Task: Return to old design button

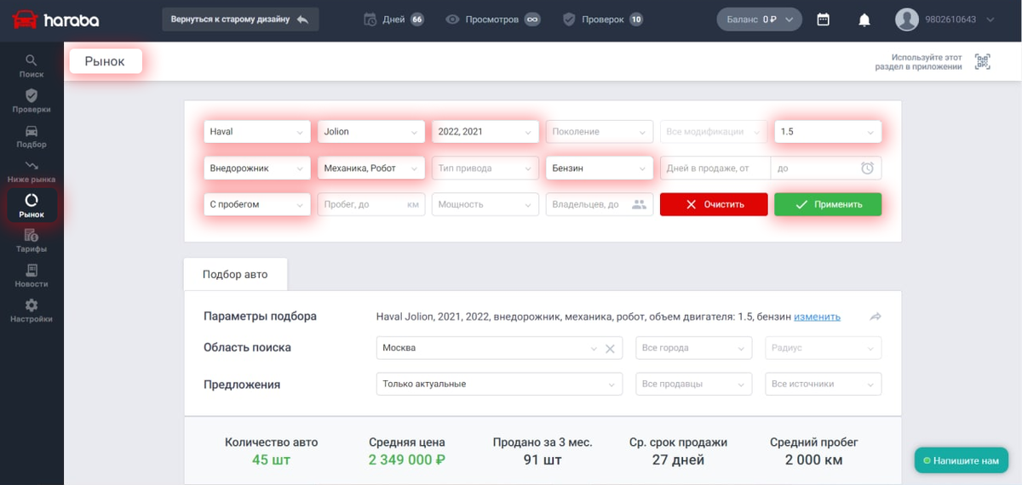Action: [x=240, y=19]
